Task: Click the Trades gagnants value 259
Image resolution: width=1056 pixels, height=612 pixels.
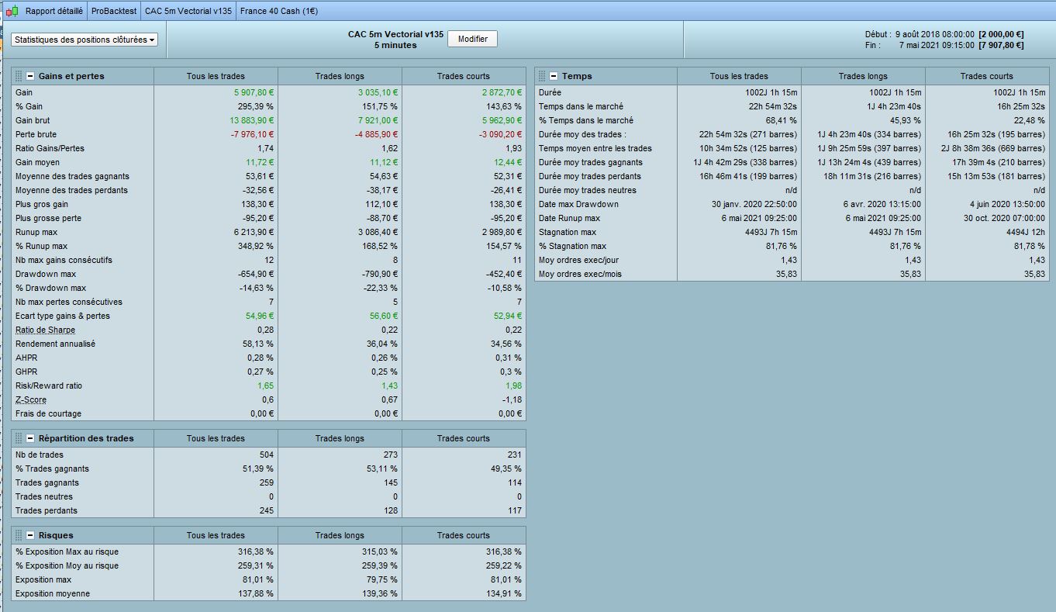Action: 267,482
